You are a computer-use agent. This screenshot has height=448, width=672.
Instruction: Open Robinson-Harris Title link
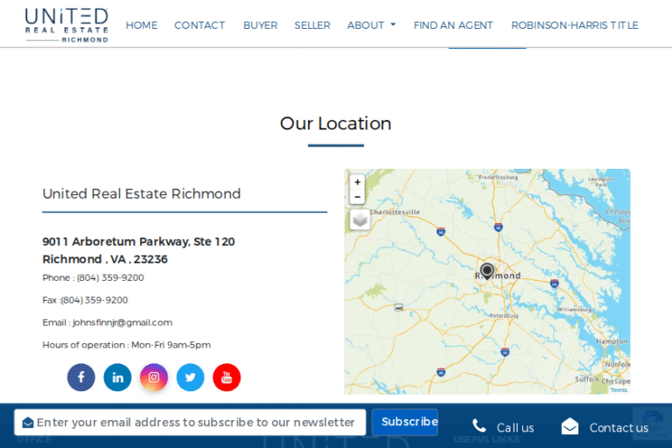click(x=575, y=25)
